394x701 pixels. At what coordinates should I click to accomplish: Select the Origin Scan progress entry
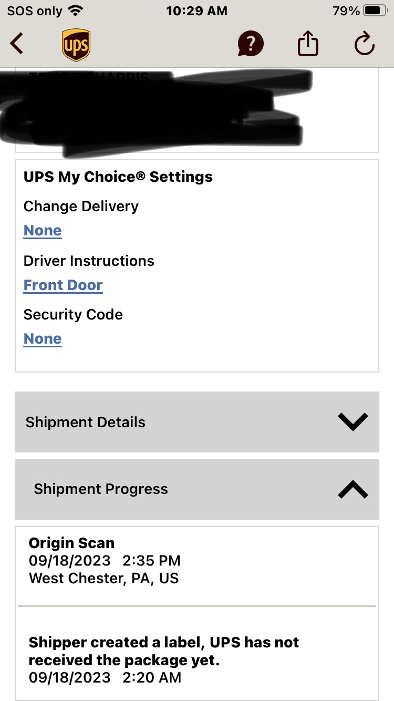point(104,561)
